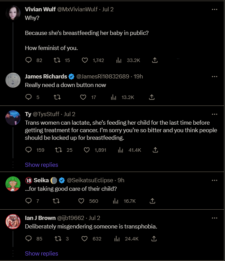
Task: Show replies under Ian J Brown's tweet
Action: click(41, 253)
